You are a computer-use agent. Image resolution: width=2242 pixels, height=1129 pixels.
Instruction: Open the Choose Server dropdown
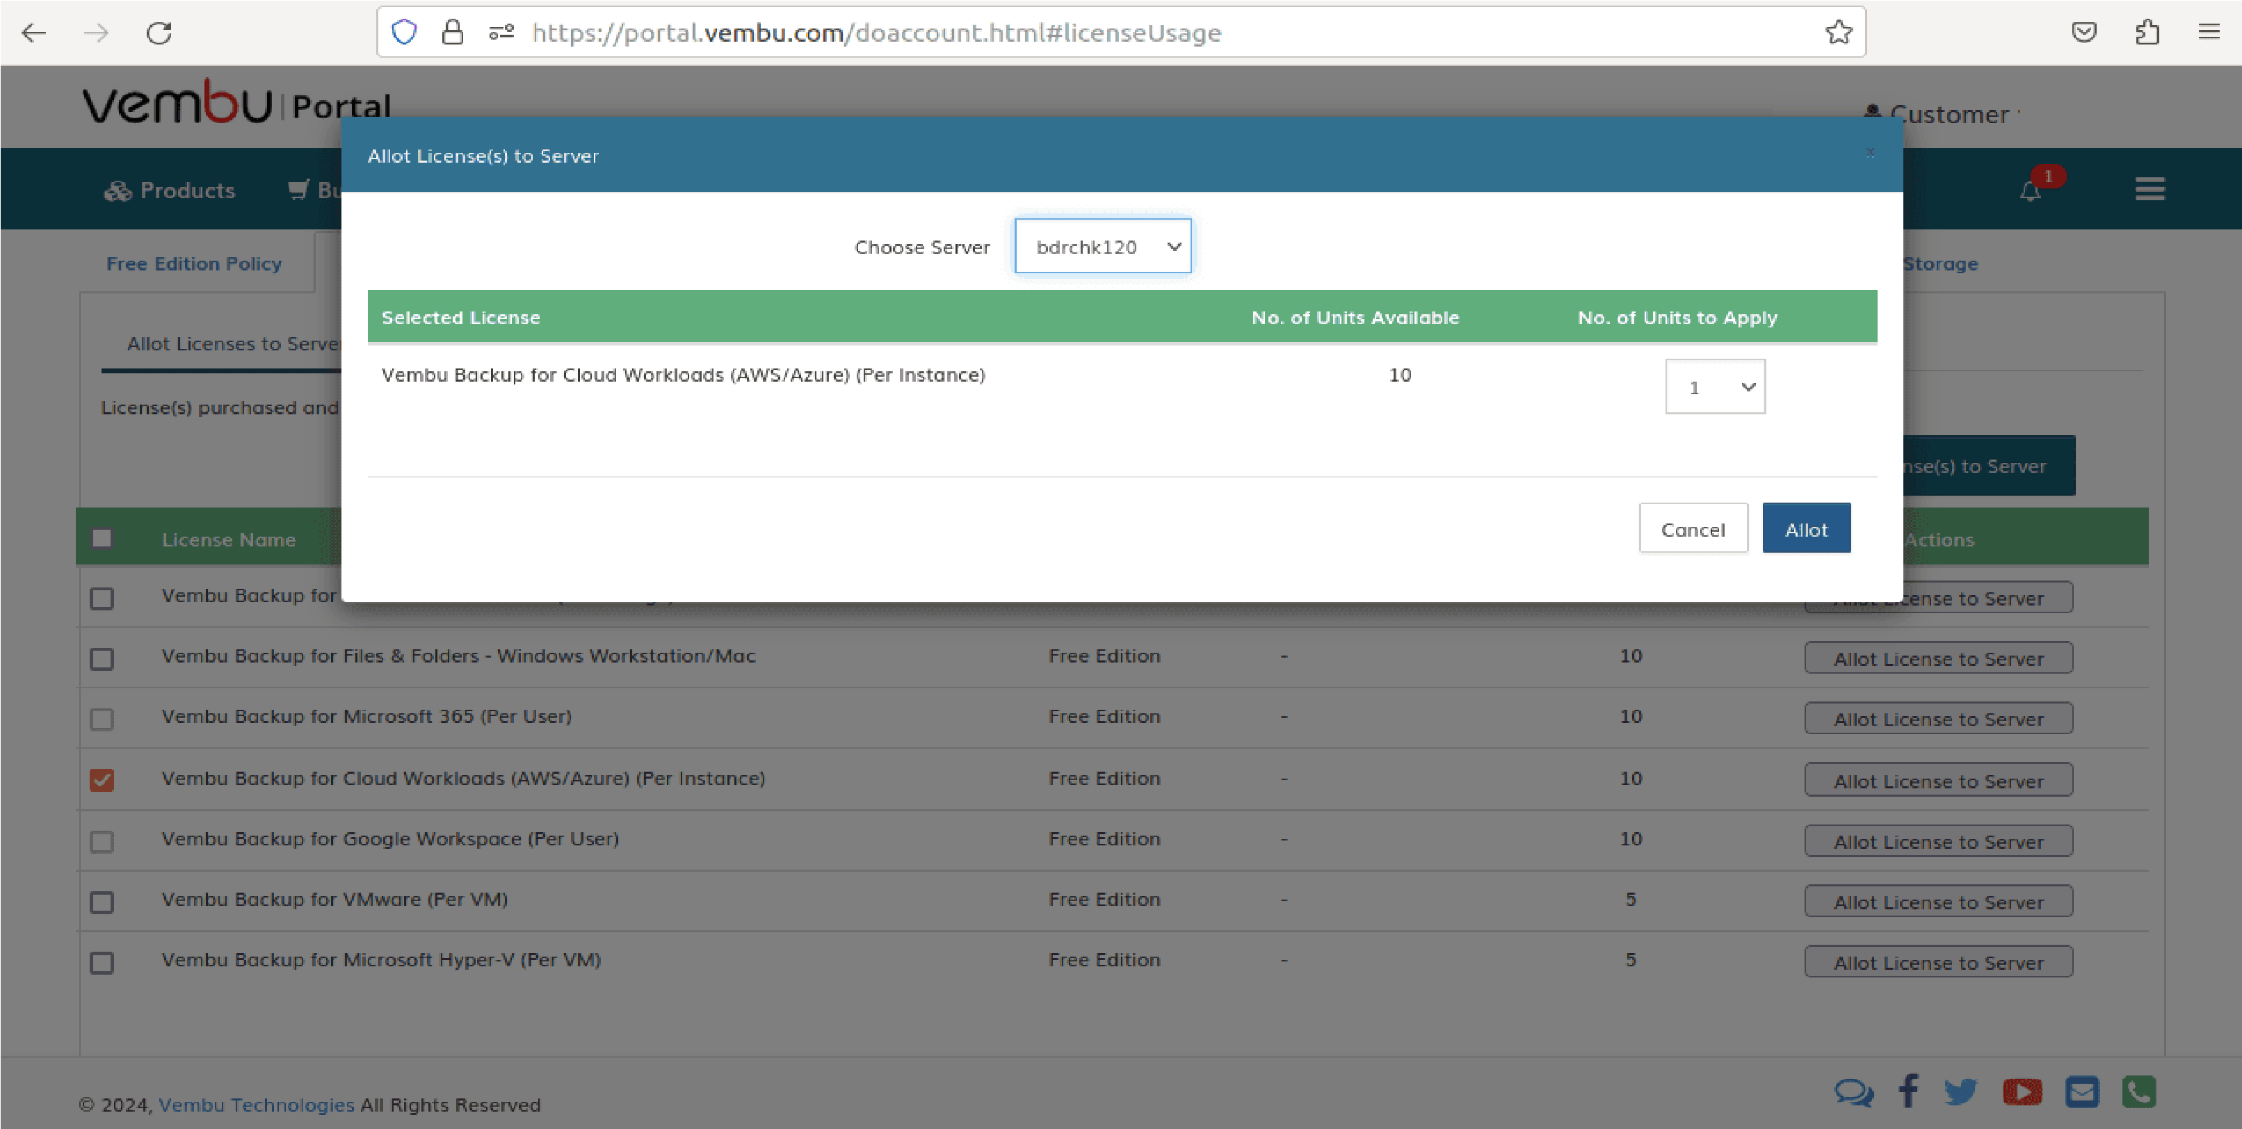pyautogui.click(x=1103, y=246)
